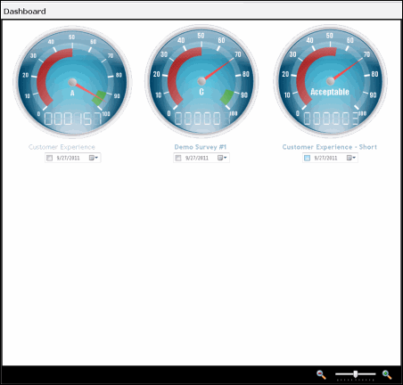Click the zoom slider handle
Viewport: 403px width, 385px height.
pyautogui.click(x=355, y=374)
